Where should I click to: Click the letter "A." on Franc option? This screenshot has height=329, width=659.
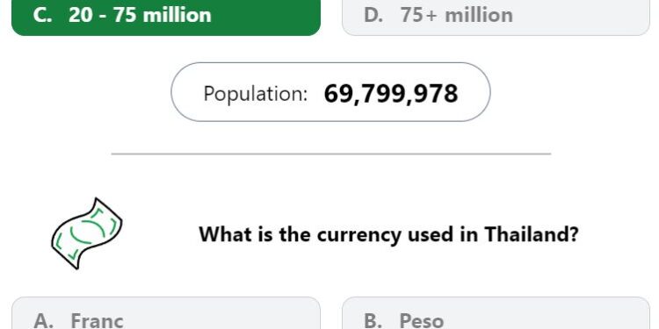pos(43,321)
